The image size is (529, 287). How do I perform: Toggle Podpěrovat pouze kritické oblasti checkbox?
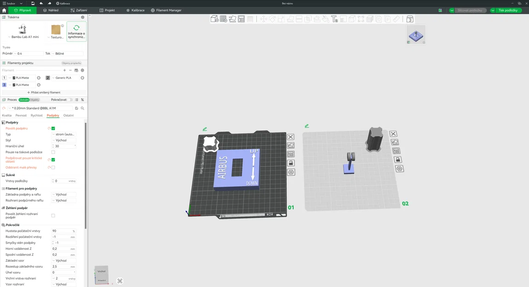click(53, 160)
